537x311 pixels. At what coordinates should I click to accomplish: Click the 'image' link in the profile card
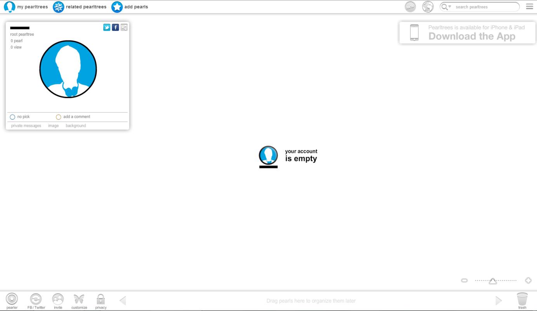[x=53, y=126]
